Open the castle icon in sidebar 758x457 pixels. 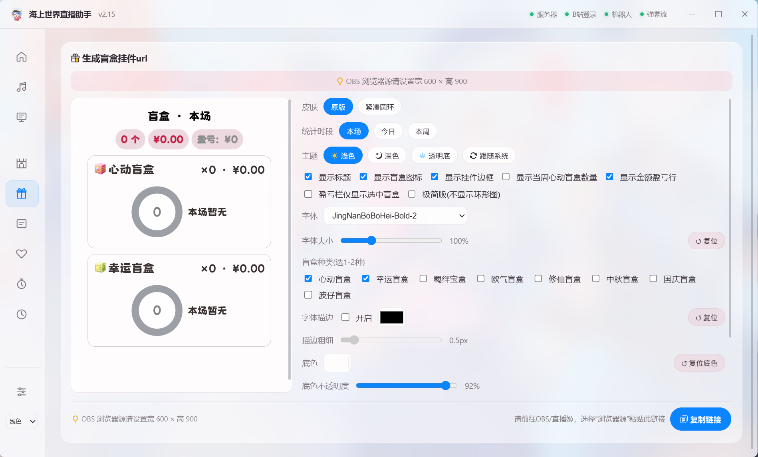(x=22, y=163)
